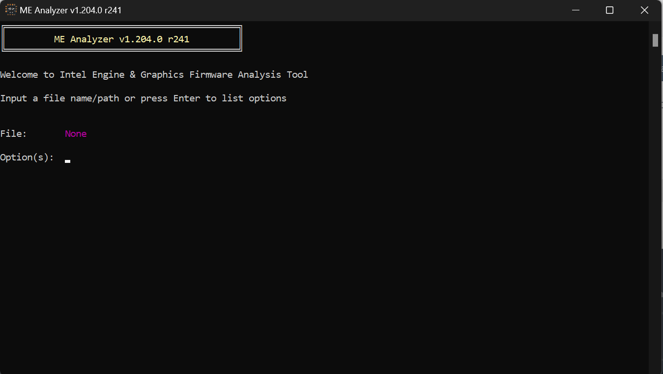663x374 pixels.
Task: Click the ME Analyzer icon in the title bar
Action: click(11, 10)
